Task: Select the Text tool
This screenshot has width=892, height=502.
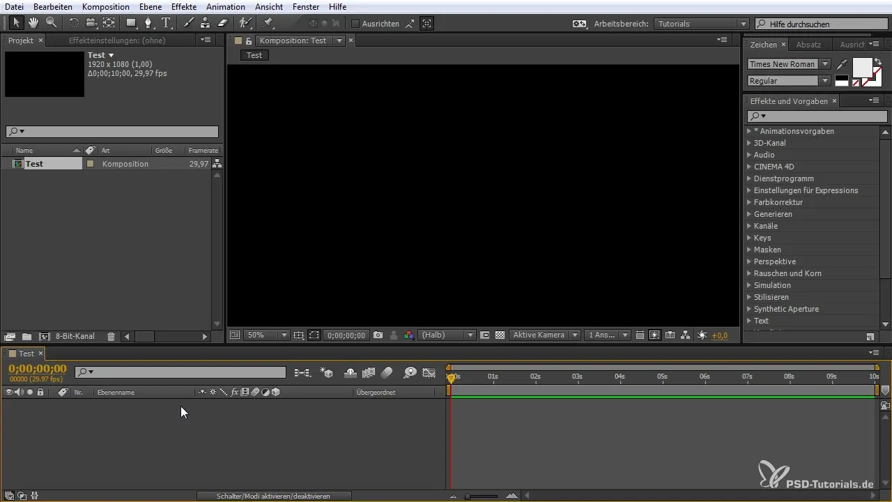Action: click(166, 23)
